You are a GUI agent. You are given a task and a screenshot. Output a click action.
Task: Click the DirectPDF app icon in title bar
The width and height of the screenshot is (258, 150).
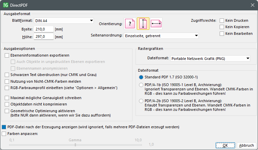[6, 5]
